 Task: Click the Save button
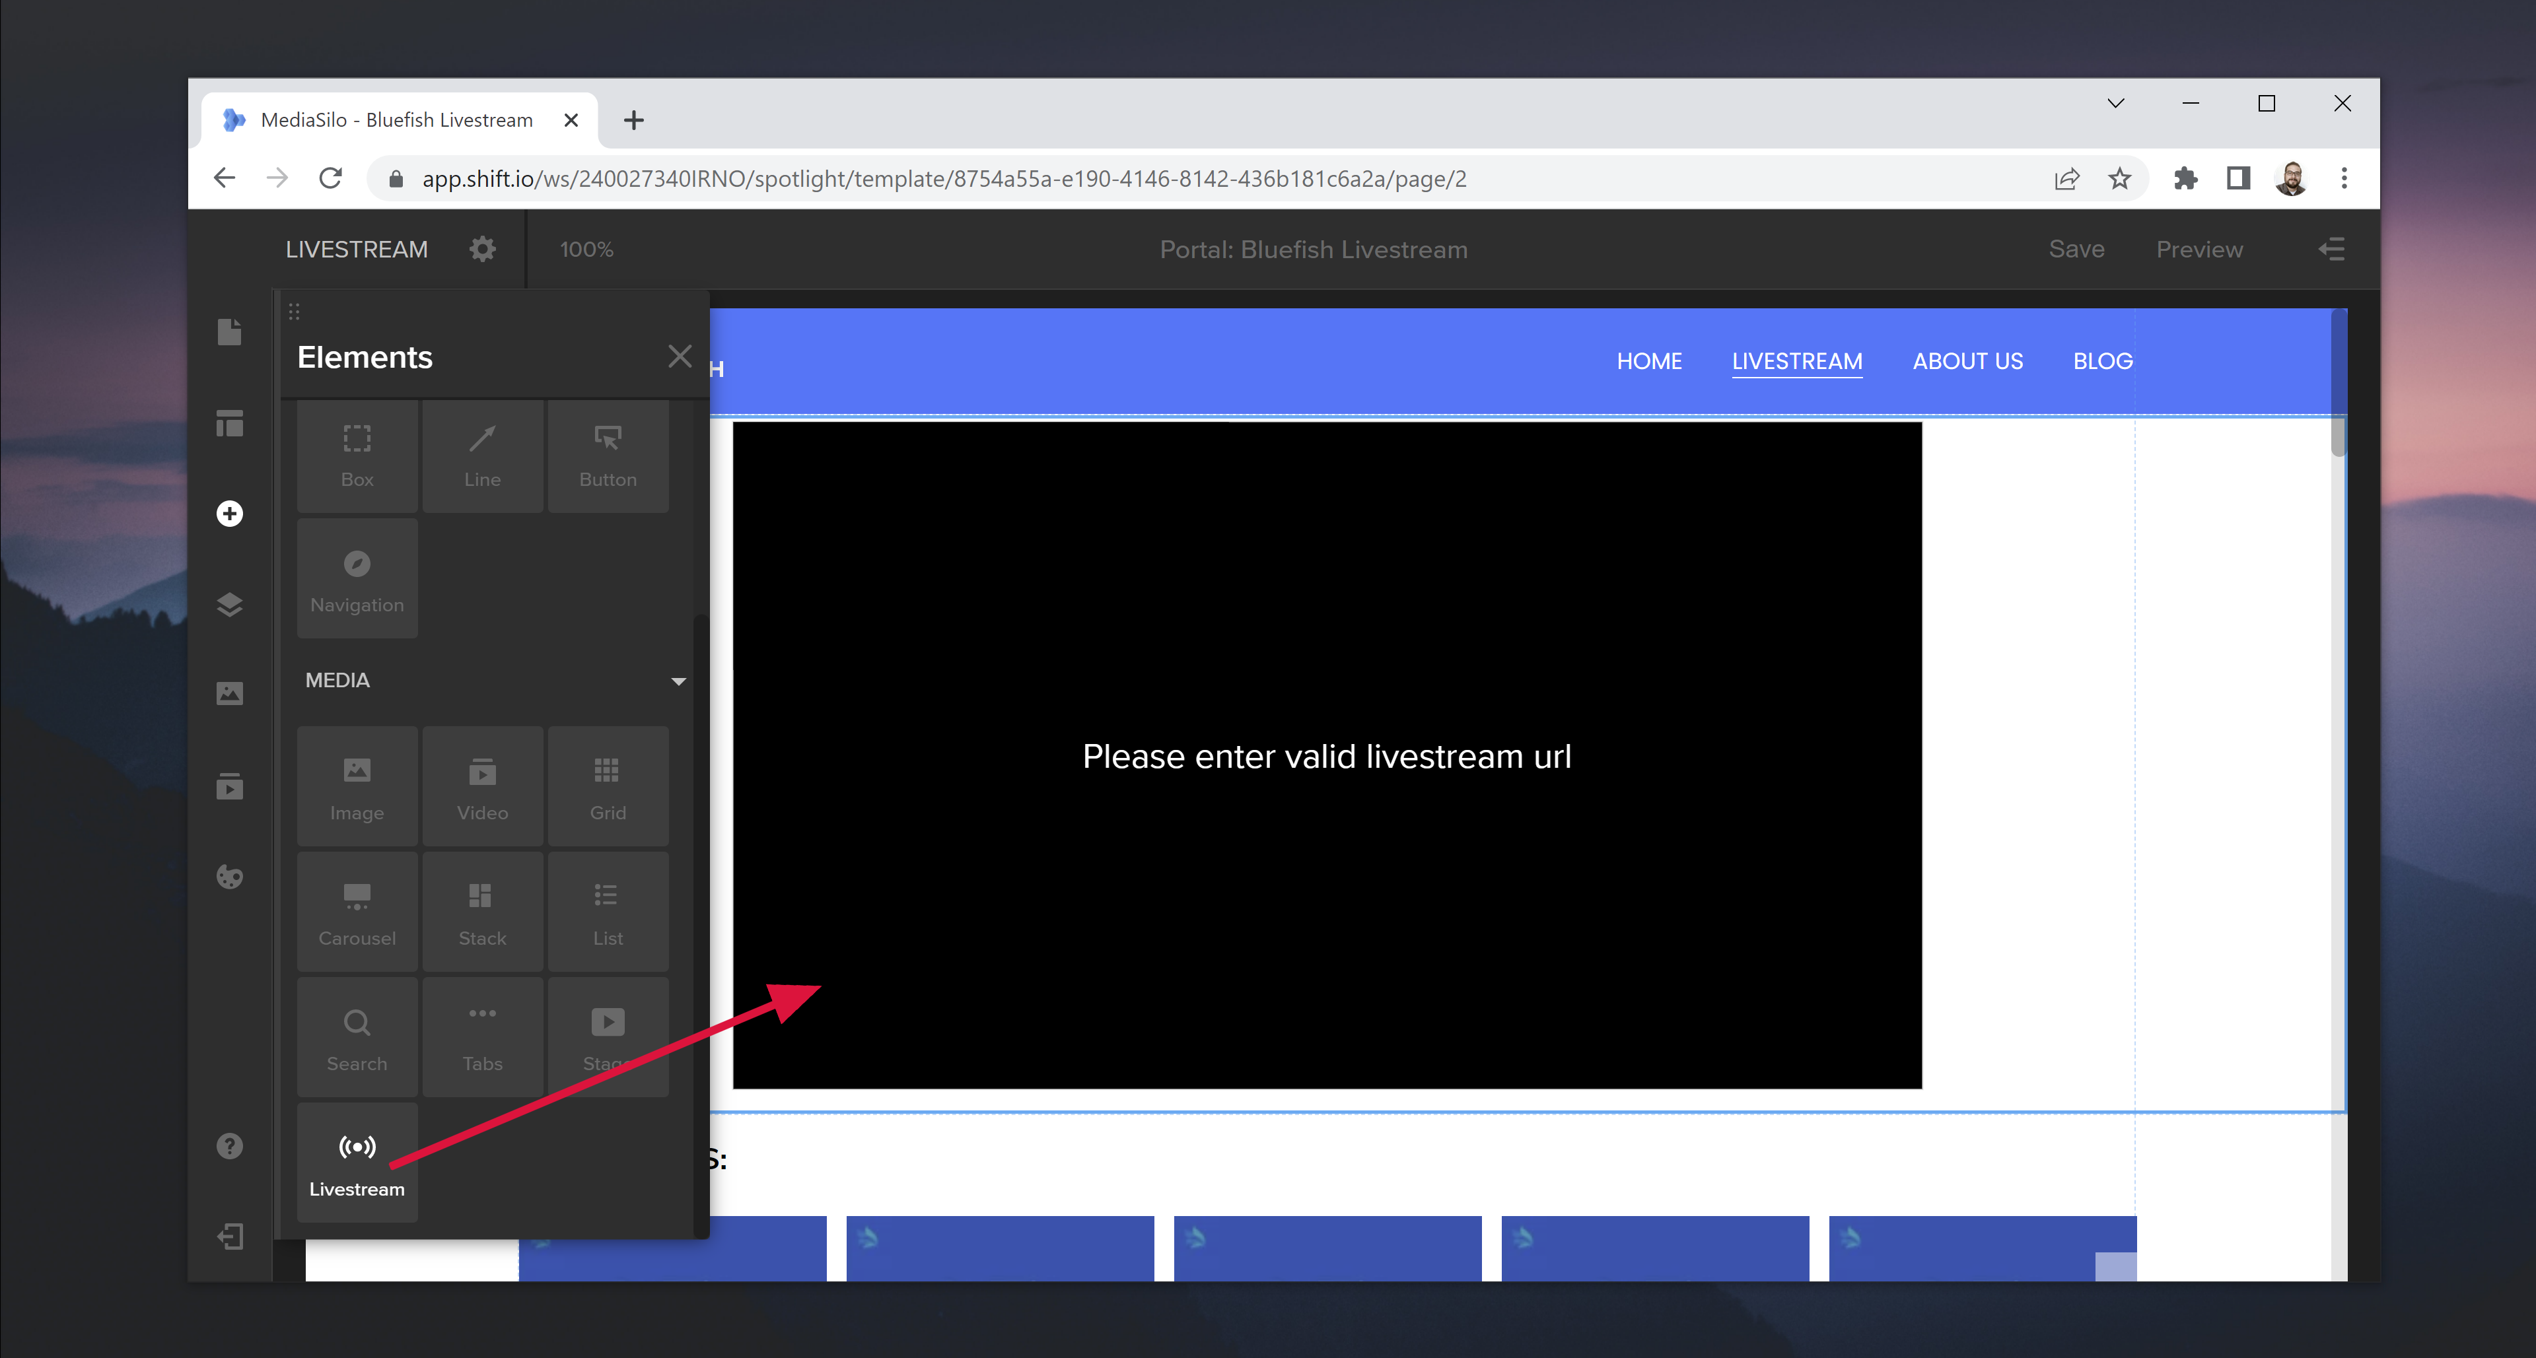(2077, 249)
